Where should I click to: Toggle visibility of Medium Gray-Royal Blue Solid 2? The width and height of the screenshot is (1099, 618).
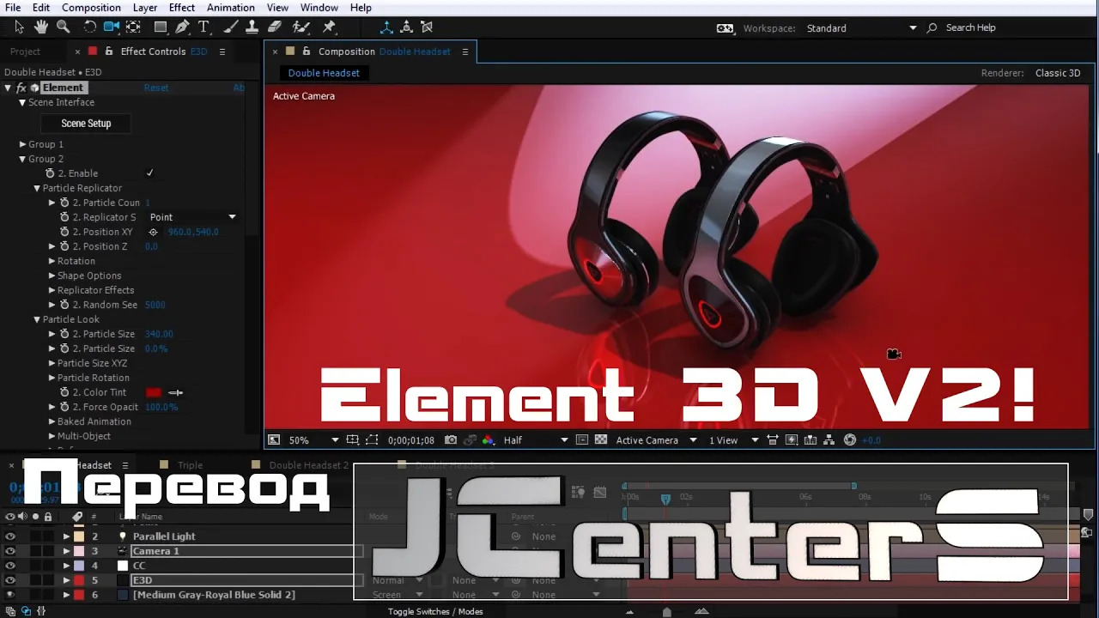10,595
